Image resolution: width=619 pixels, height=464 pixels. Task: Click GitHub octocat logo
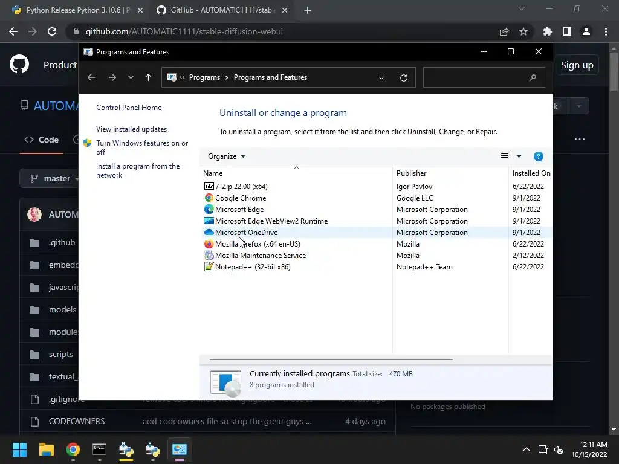19,65
